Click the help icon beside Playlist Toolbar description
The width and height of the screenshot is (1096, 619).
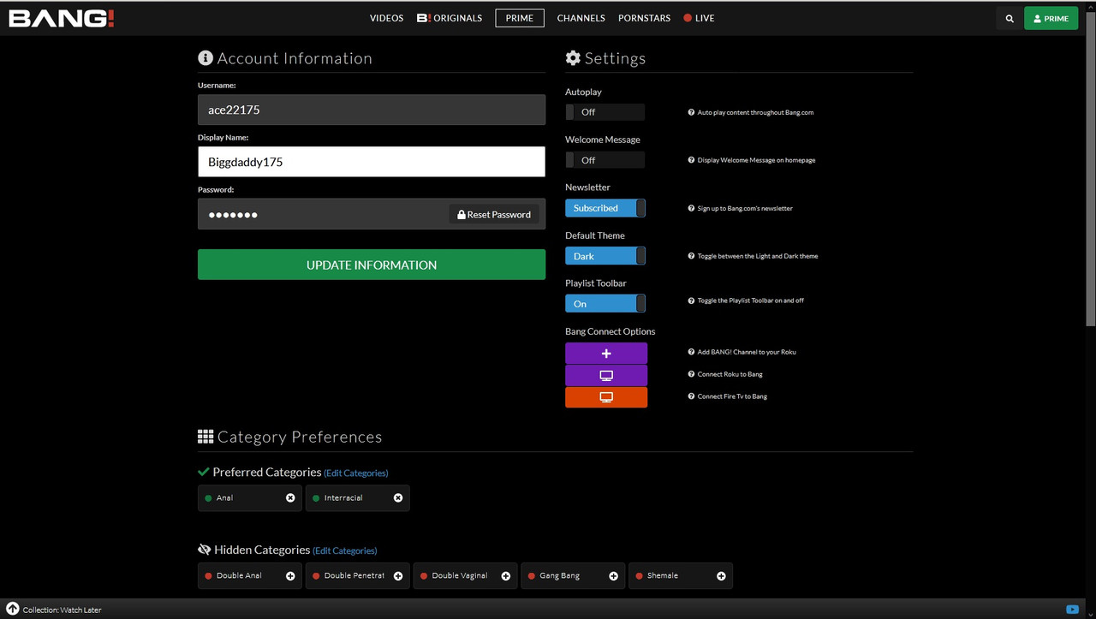[691, 301]
